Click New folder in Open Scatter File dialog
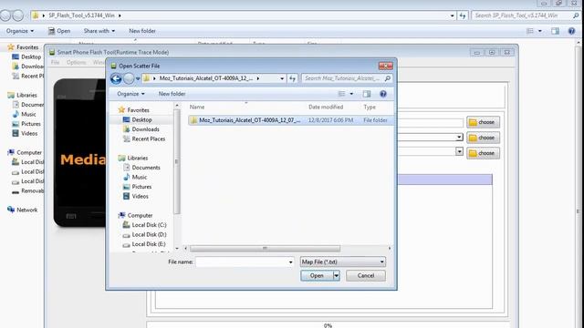 click(x=172, y=94)
